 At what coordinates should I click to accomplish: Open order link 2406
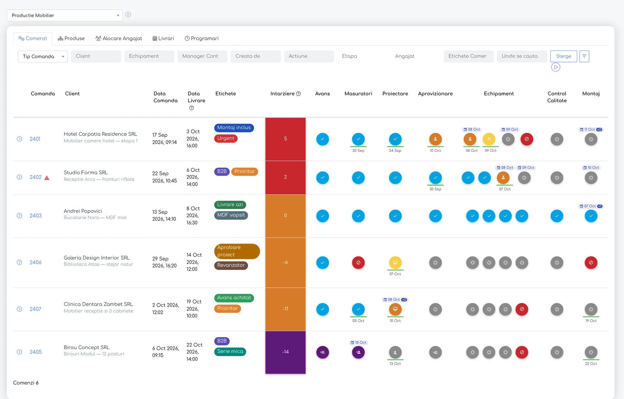tap(36, 262)
